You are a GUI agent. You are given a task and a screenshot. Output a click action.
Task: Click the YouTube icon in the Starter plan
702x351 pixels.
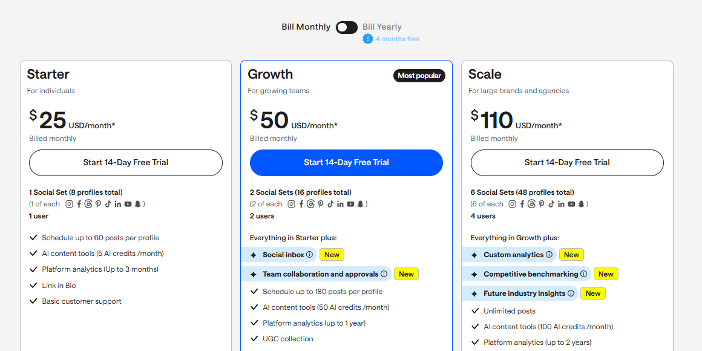click(128, 204)
